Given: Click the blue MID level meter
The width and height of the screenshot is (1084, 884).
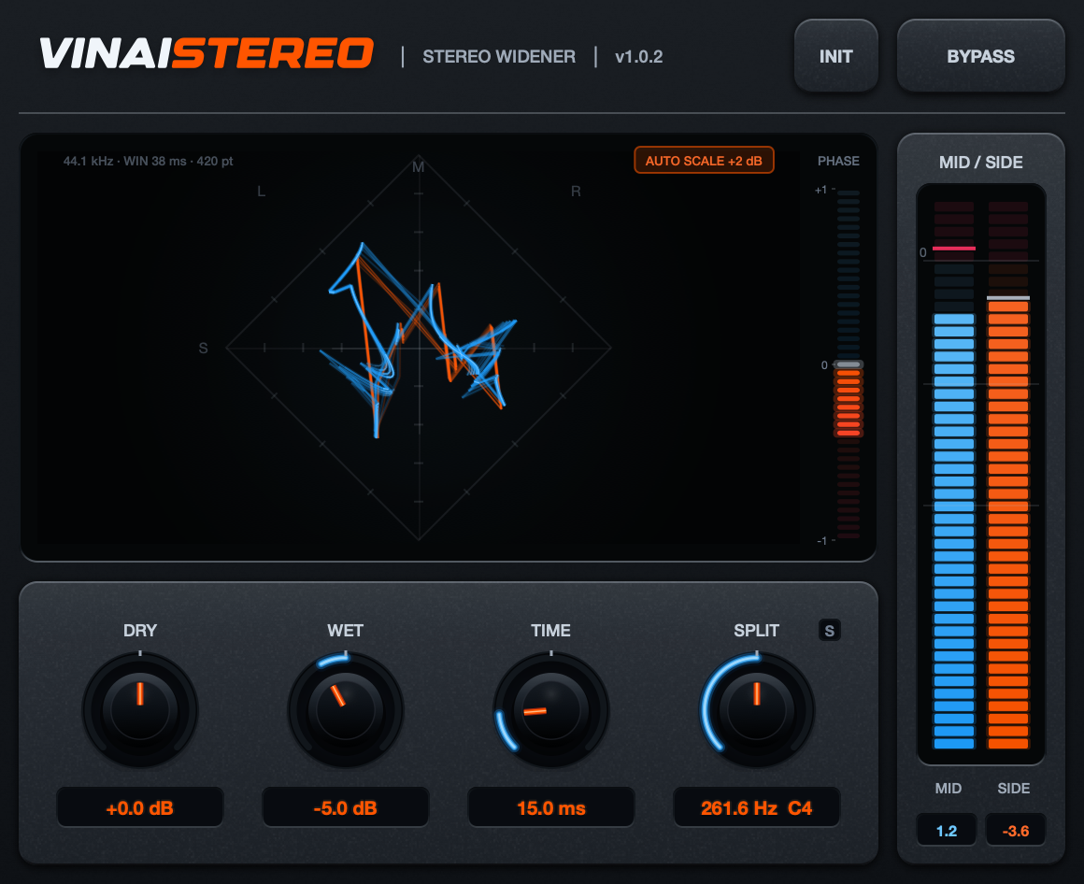Looking at the screenshot, I should [954, 476].
